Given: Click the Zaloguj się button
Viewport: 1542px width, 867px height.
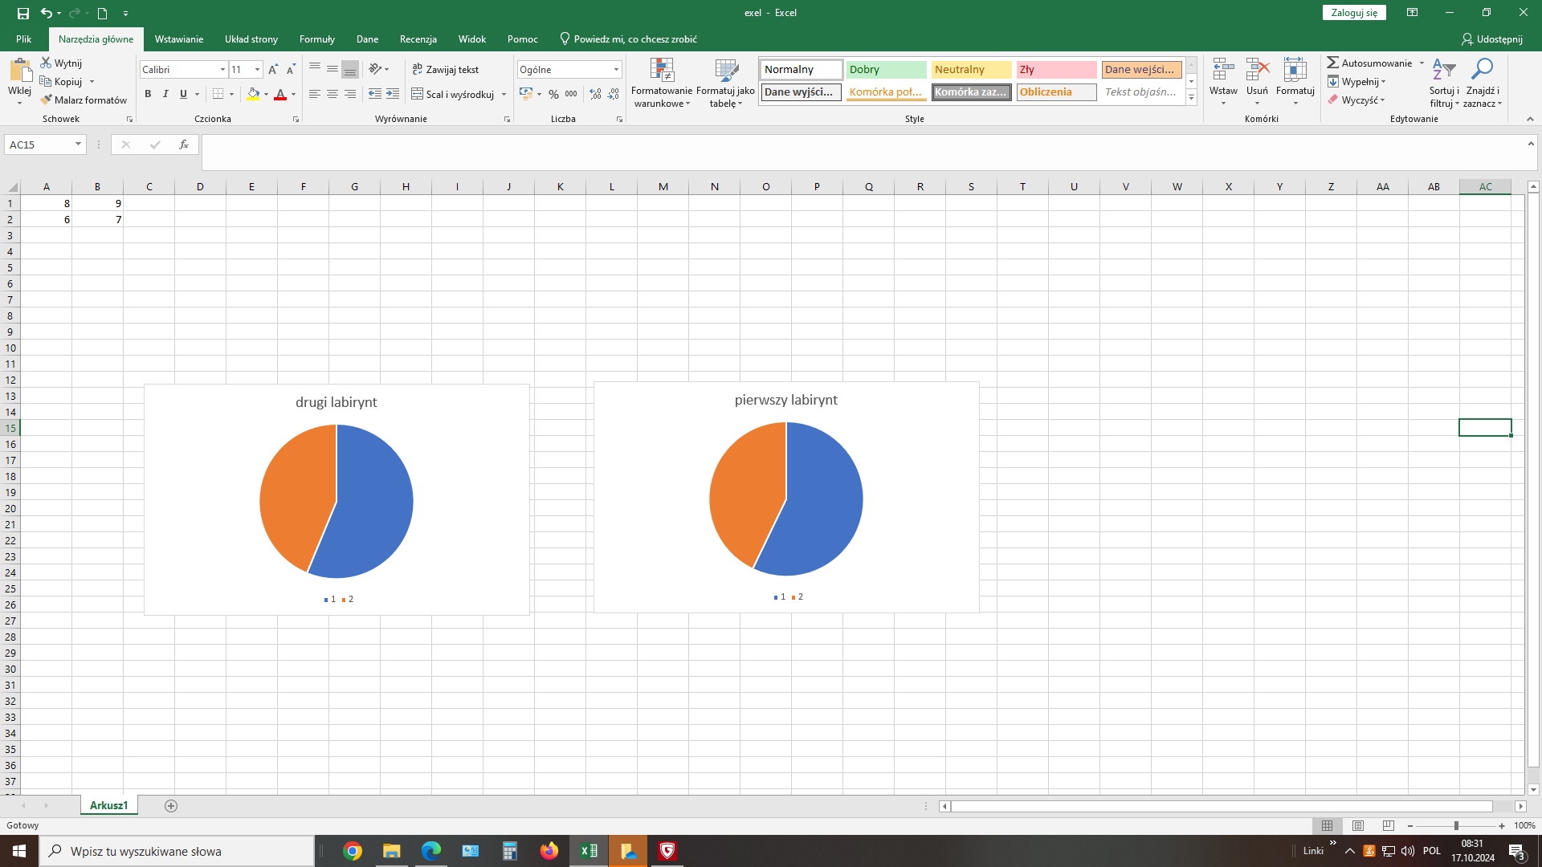Looking at the screenshot, I should (1354, 13).
